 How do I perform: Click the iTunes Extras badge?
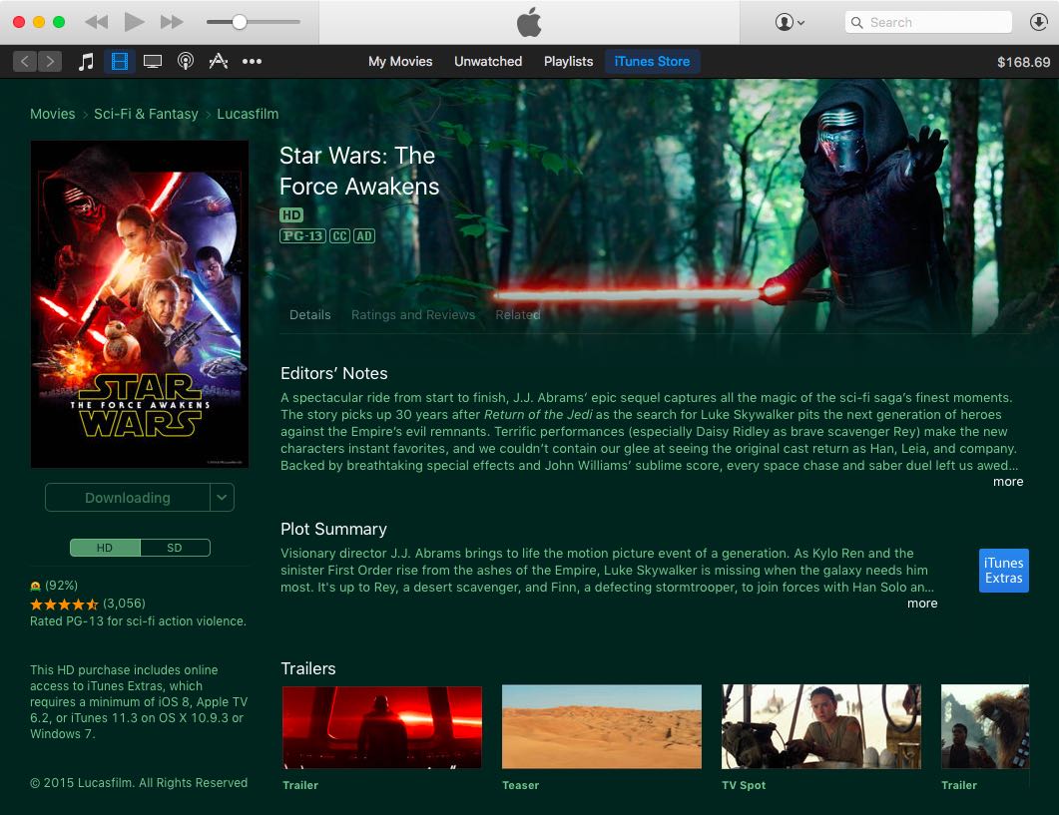point(1004,571)
